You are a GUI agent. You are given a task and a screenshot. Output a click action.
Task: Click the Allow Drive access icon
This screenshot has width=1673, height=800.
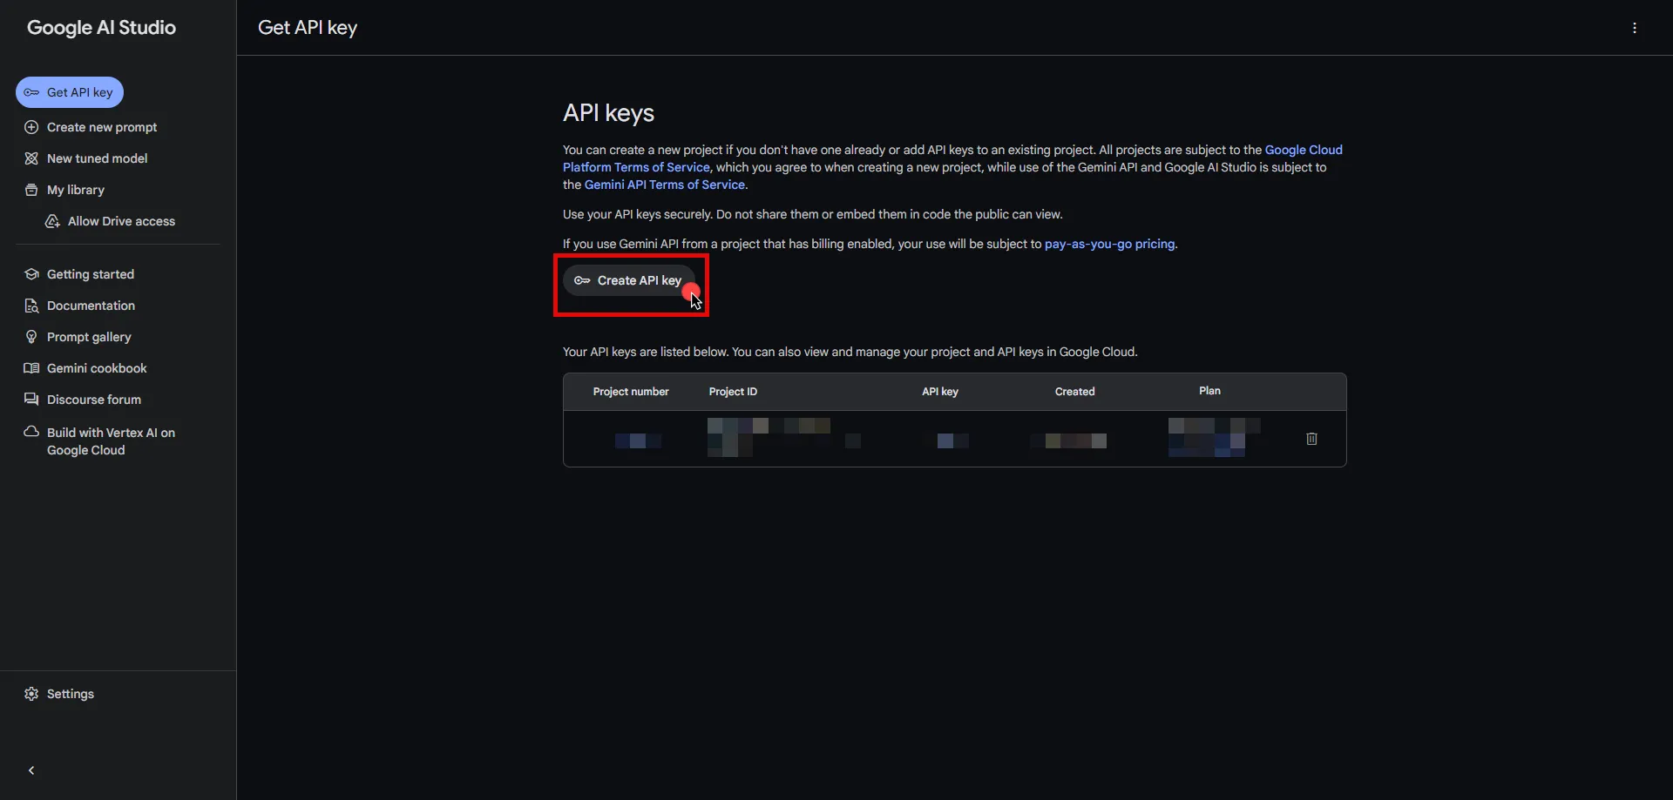[52, 221]
